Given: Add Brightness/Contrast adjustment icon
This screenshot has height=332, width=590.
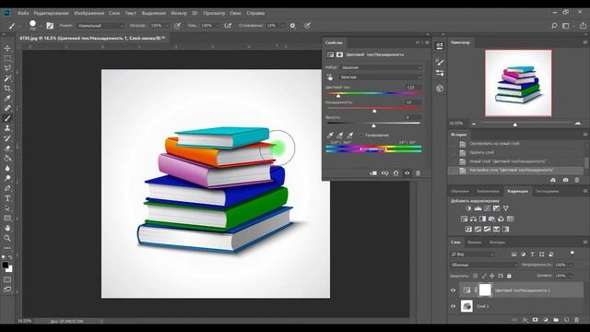Looking at the screenshot, I should (x=468, y=208).
